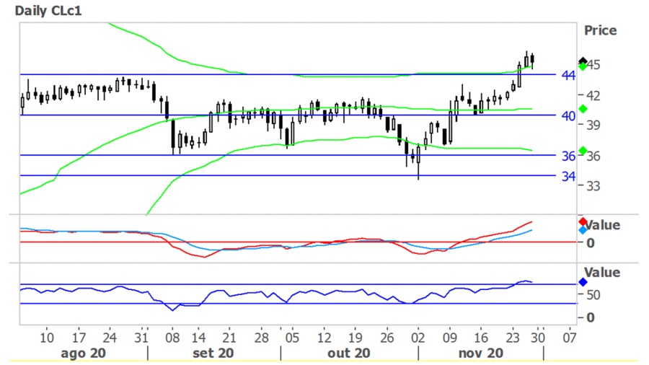This screenshot has width=649, height=365.
Task: Click the blue 36 support level label
Action: (568, 156)
